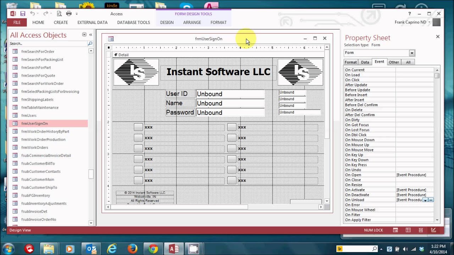Select frmWorkOrders in the navigation pane
454x255 pixels.
pos(48,147)
